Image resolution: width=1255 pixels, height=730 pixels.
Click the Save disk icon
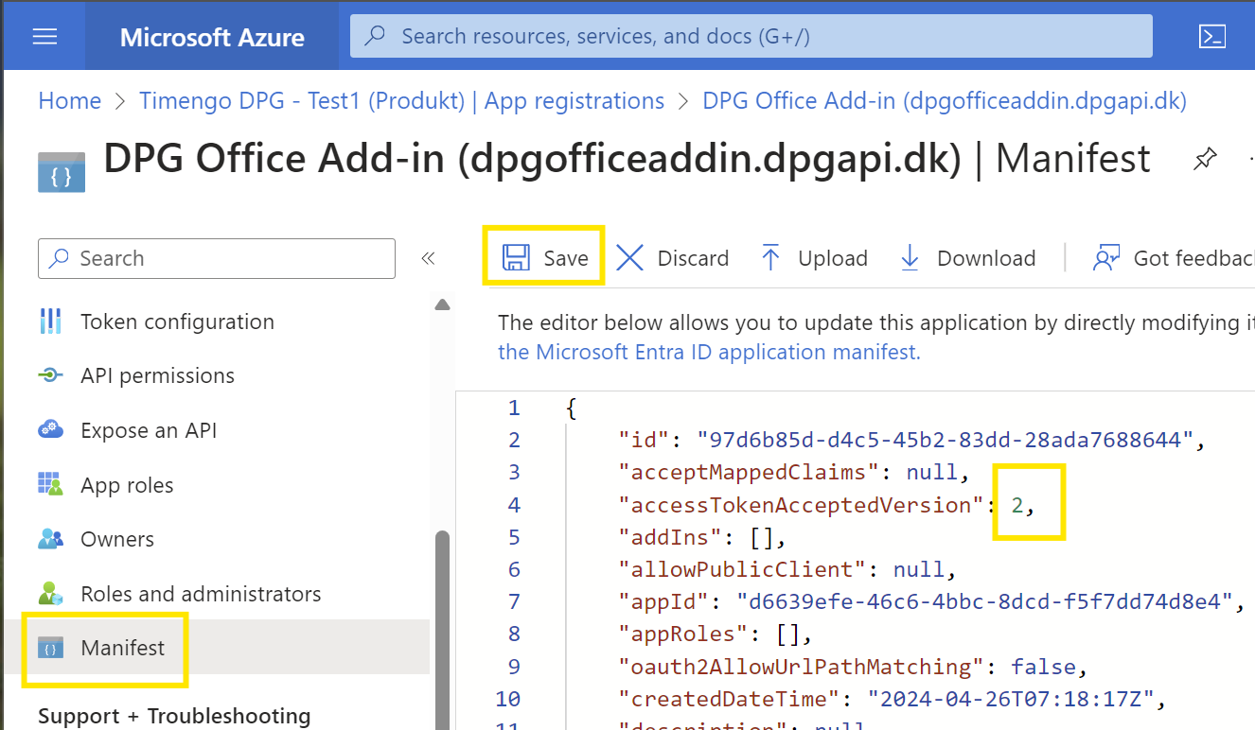[516, 258]
